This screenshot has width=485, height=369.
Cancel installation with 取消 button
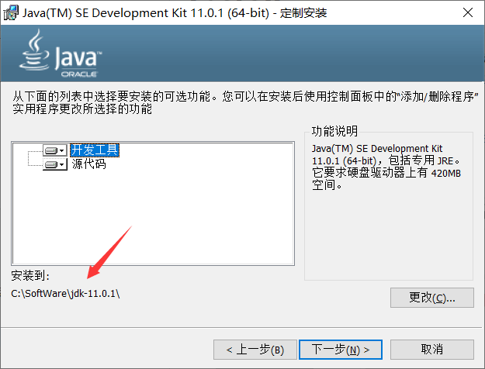click(431, 350)
